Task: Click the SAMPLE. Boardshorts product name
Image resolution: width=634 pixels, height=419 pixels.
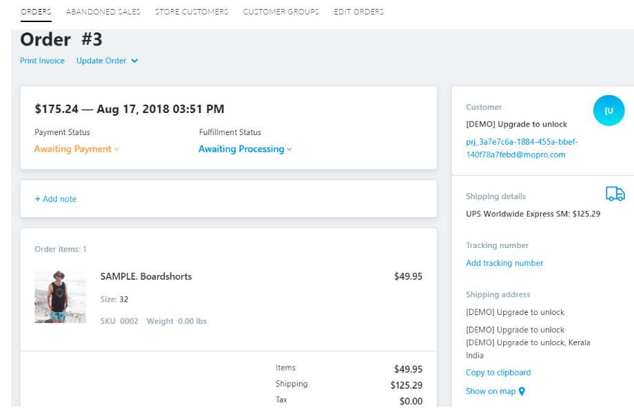Action: point(146,276)
